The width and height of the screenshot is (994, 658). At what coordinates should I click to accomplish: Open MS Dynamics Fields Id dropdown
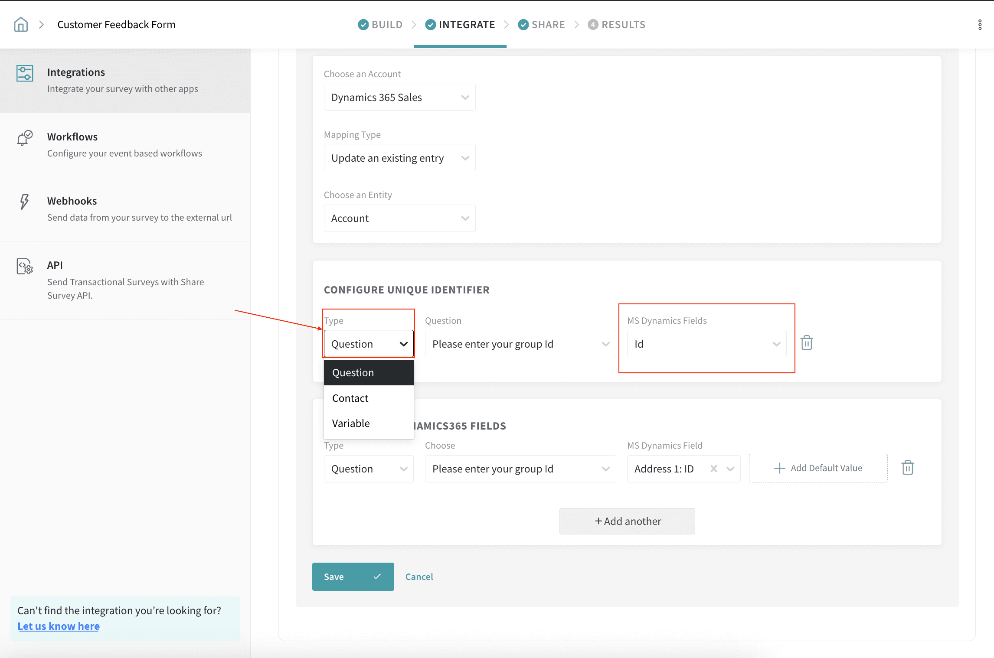click(x=706, y=344)
